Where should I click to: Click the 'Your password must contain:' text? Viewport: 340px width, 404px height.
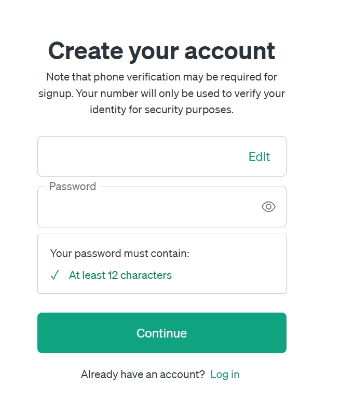[x=120, y=254]
